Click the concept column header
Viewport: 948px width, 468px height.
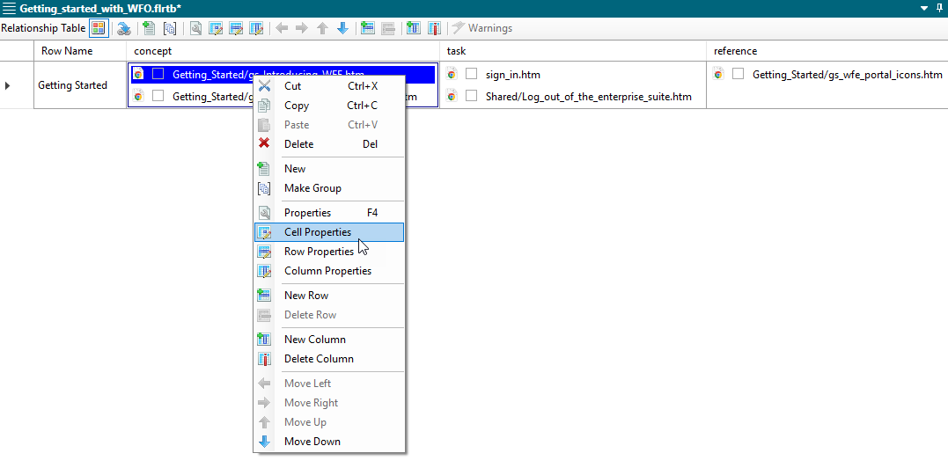(283, 51)
